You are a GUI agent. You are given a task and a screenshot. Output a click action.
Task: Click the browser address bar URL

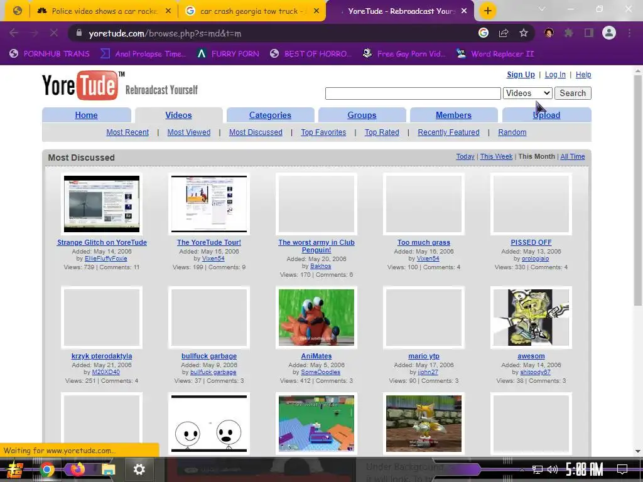pos(165,34)
